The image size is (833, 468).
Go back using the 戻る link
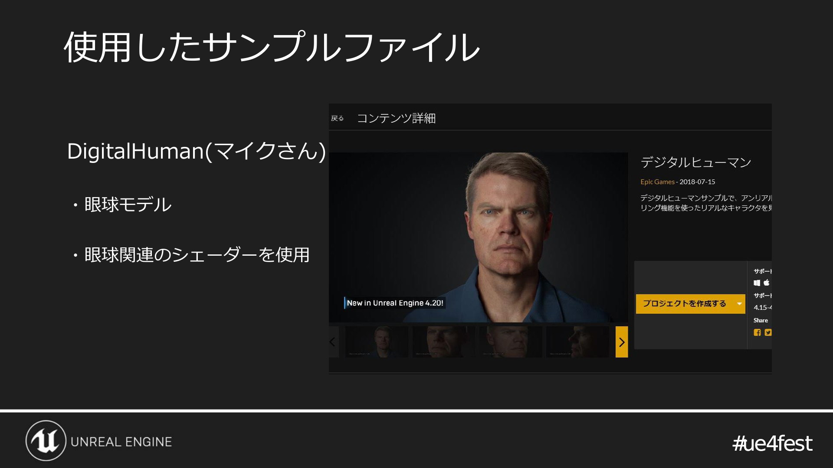click(337, 118)
